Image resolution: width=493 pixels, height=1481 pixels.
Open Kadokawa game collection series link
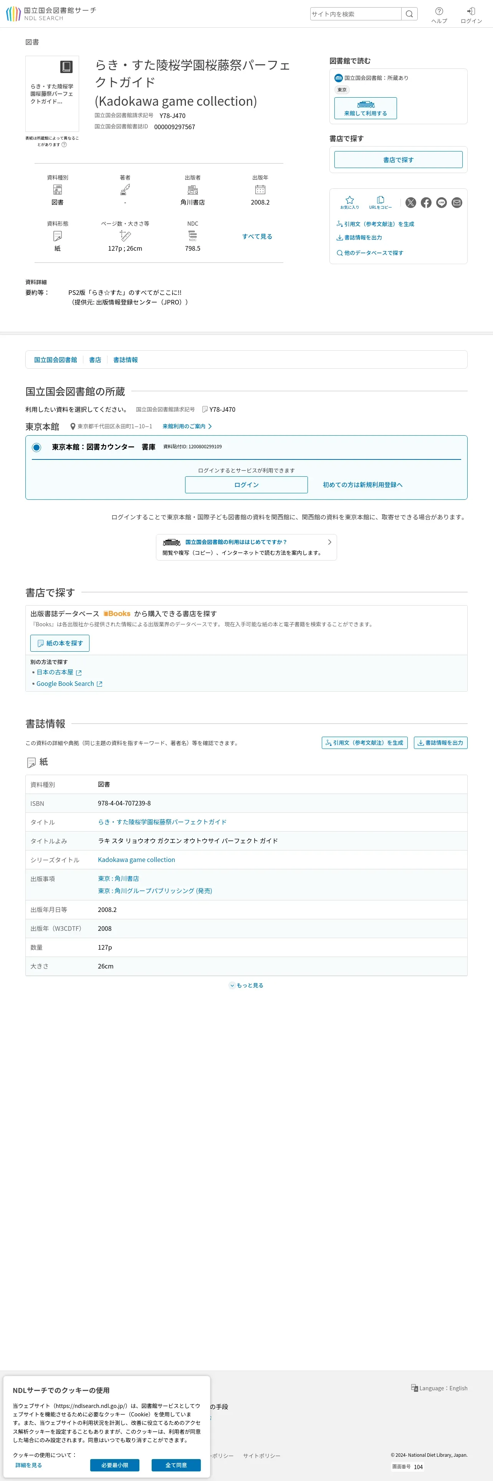point(137,860)
